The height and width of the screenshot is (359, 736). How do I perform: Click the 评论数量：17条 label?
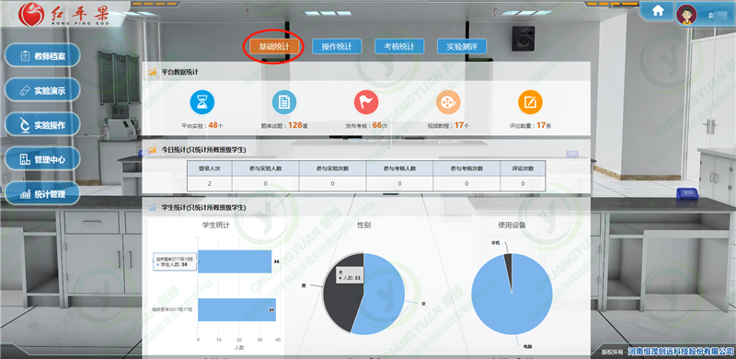(x=531, y=125)
